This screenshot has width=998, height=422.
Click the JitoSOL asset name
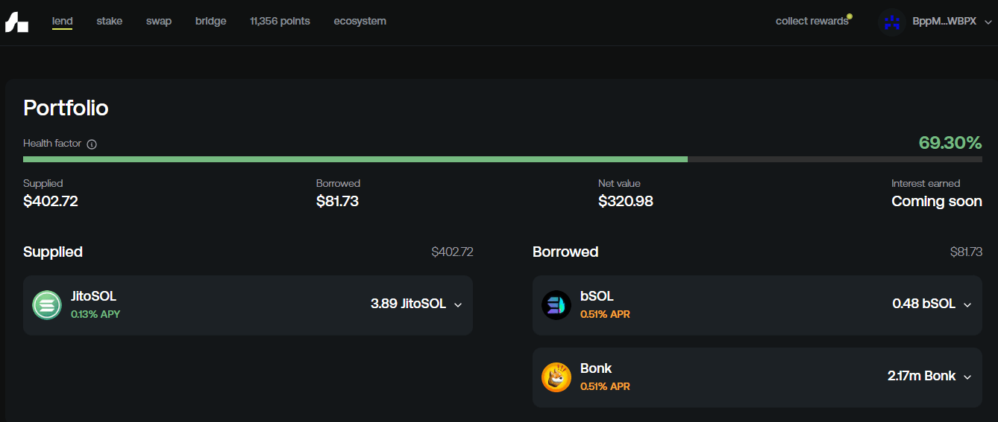[x=93, y=296]
